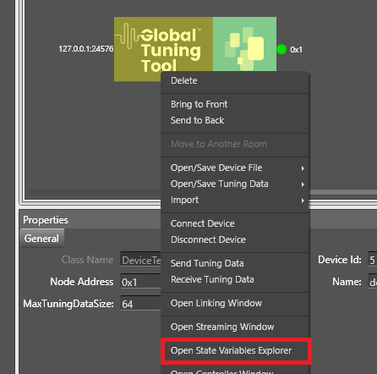Select Send to Back
Screen dimensions: 377x374
(234, 120)
